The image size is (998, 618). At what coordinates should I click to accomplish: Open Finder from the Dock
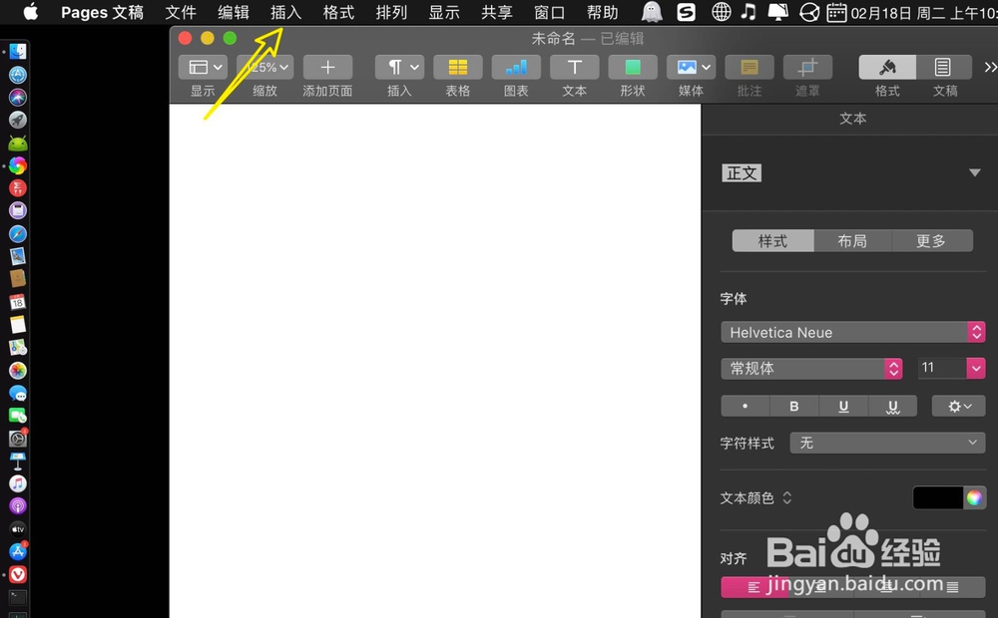(18, 52)
